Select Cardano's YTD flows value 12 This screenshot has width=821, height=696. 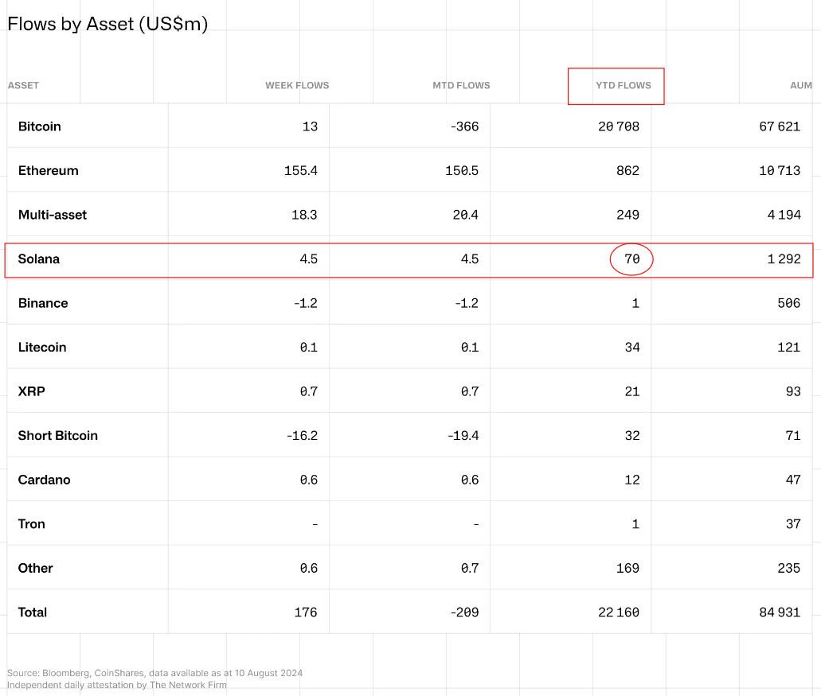tap(632, 480)
